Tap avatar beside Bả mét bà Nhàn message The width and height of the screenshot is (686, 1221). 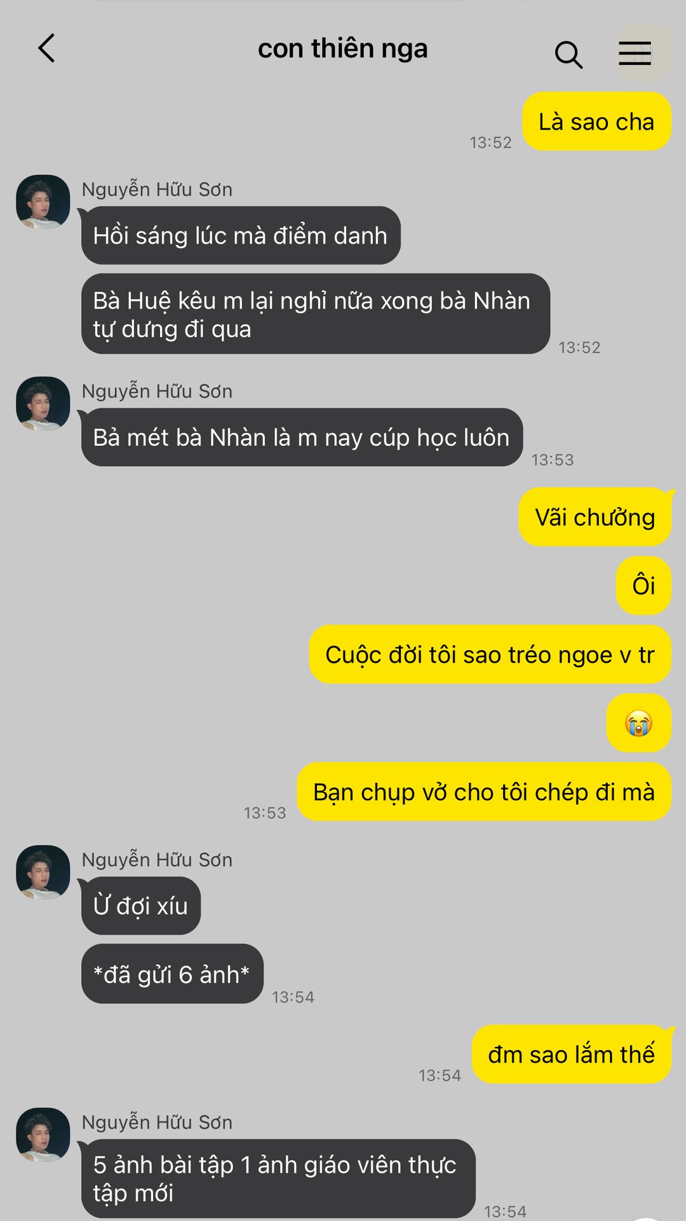43,403
